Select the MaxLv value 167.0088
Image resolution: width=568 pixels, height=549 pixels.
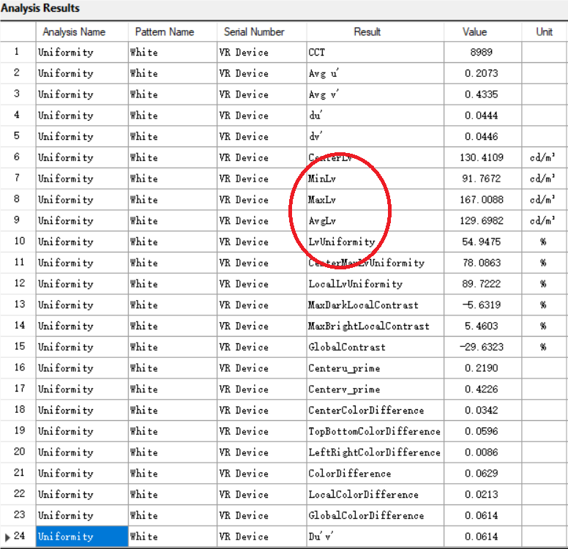482,200
